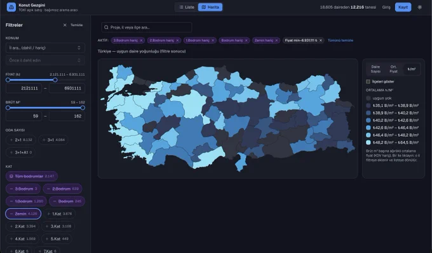Select the Daire Sayısı map metric
Image resolution: width=432 pixels, height=253 pixels.
[x=375, y=69]
